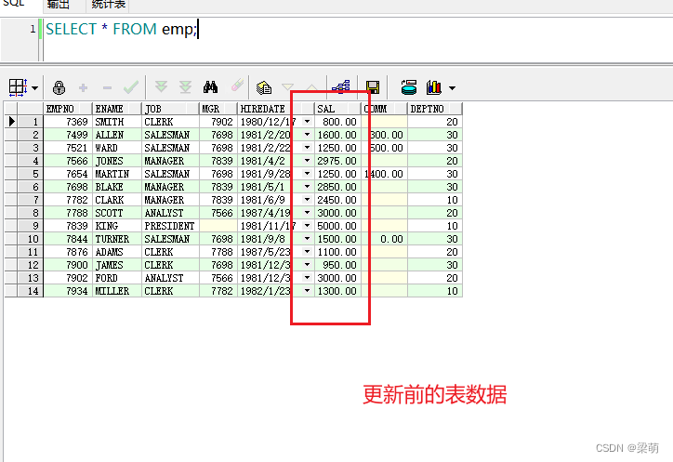673x462 pixels.
Task: Open date dropdown for MARTIN row
Action: click(308, 174)
